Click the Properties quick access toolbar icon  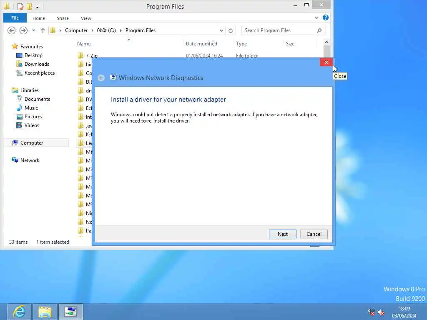(x=20, y=6)
